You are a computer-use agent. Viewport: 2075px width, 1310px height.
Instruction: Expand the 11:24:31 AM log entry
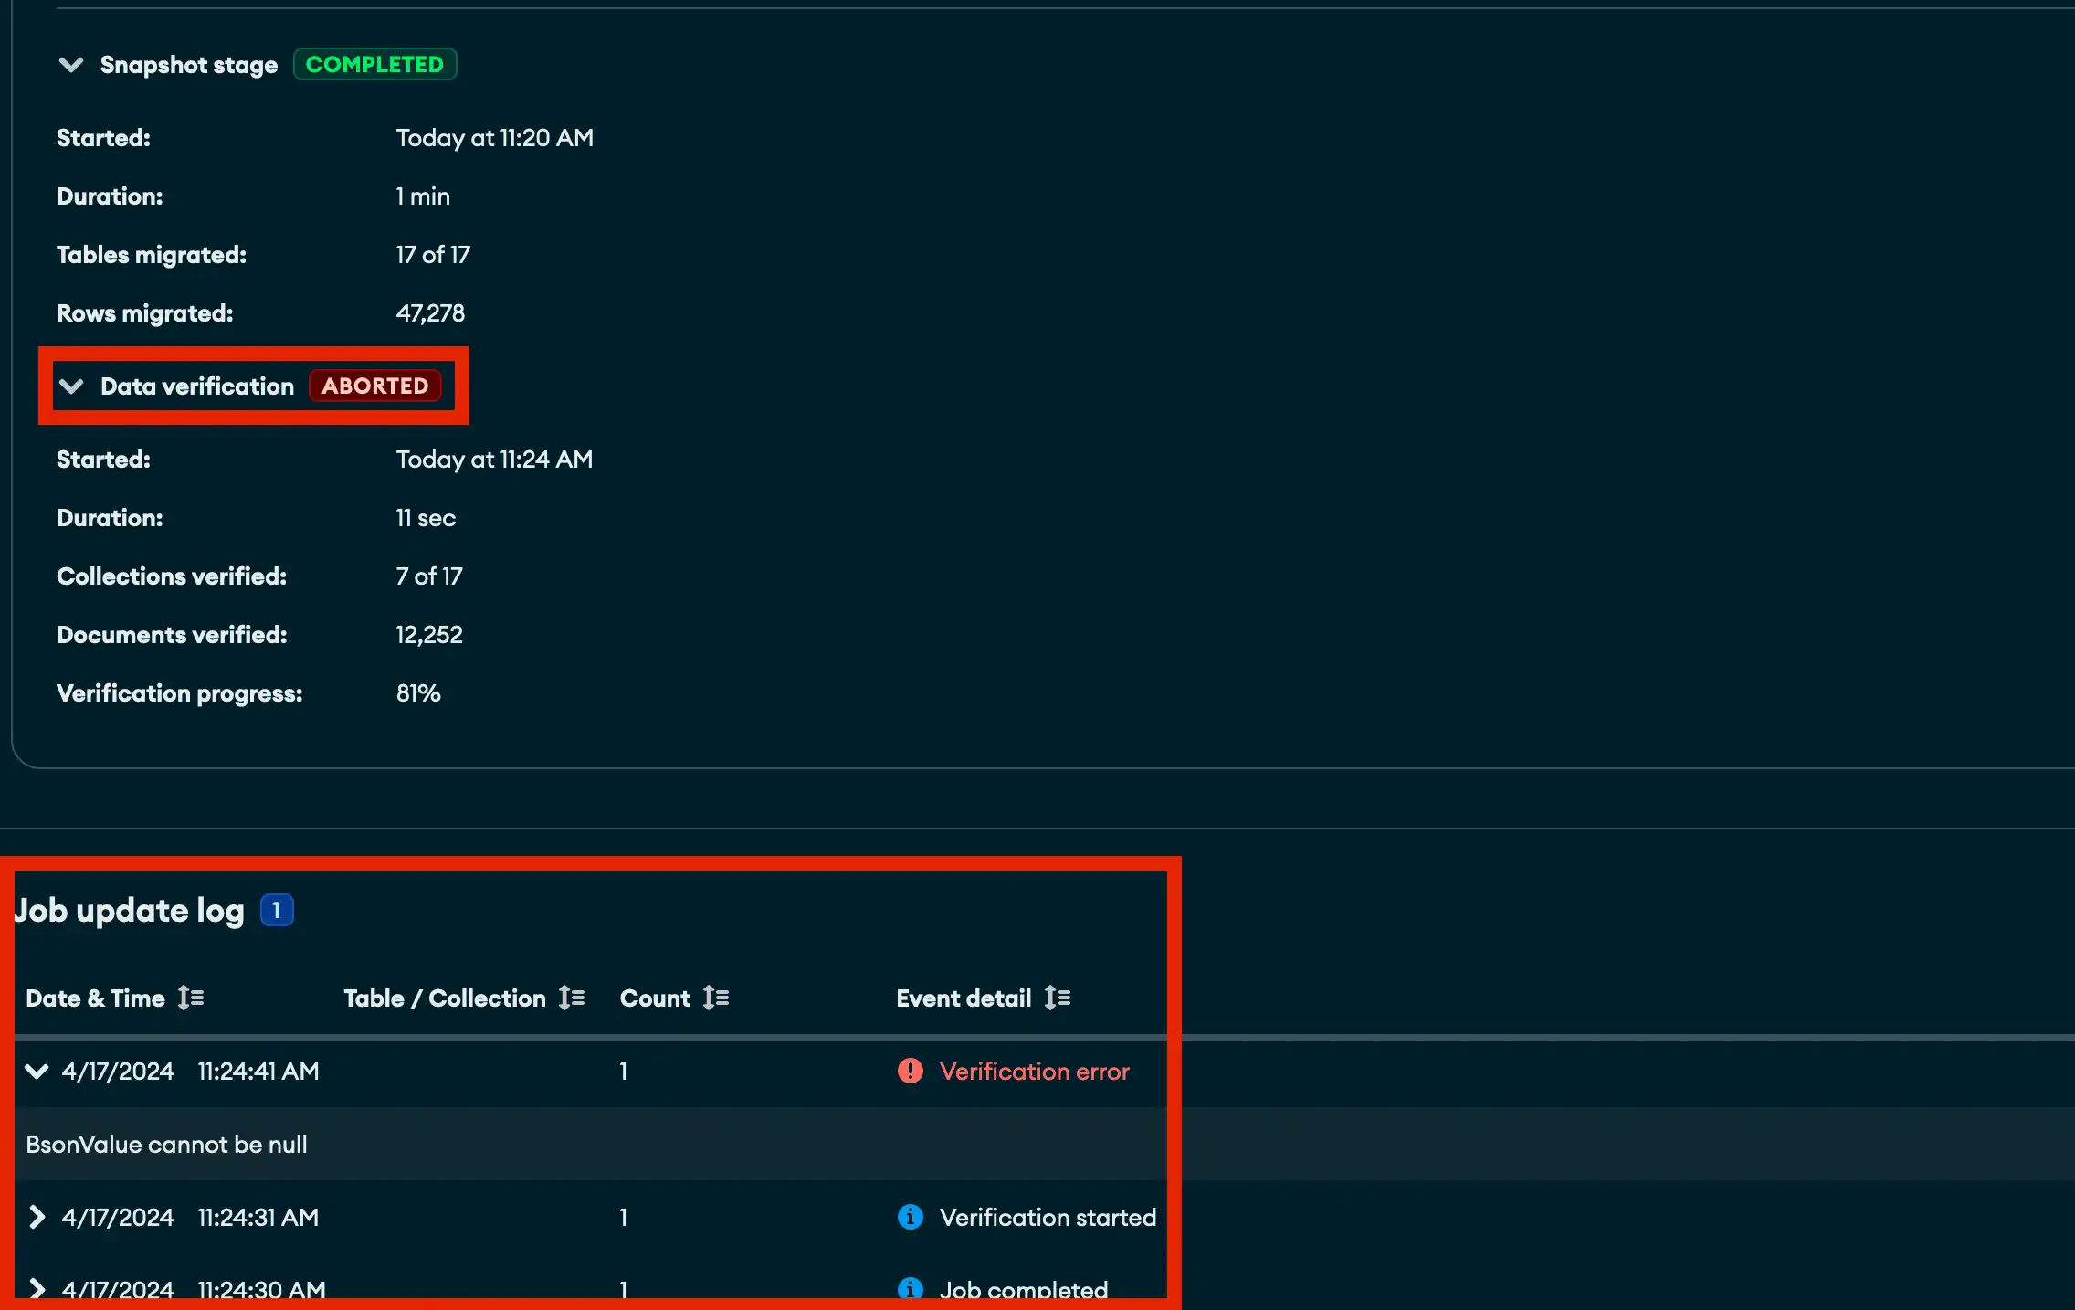point(37,1217)
